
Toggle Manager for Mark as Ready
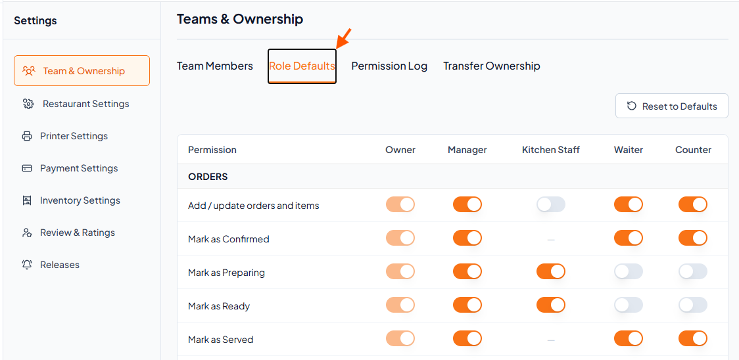point(467,305)
